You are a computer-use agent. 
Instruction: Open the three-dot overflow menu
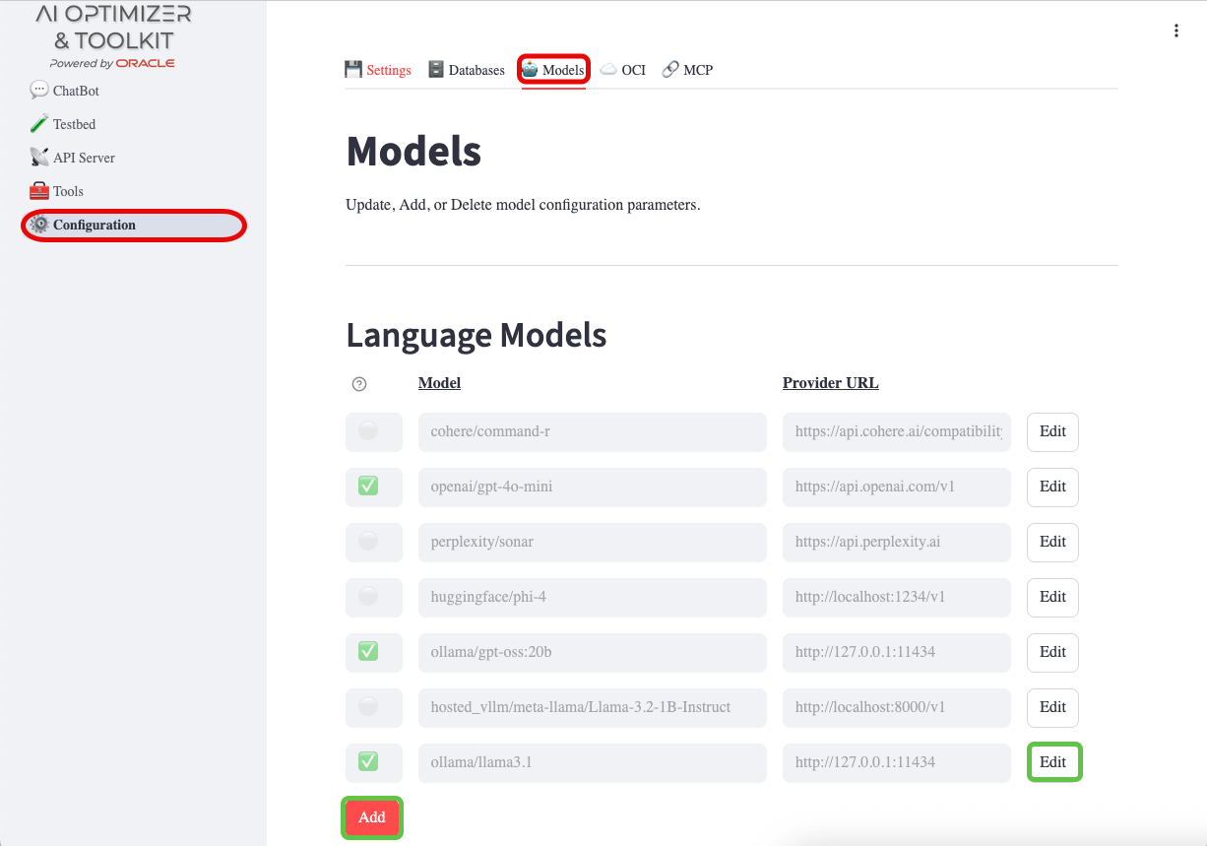coord(1176,31)
